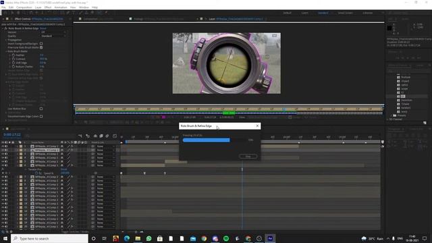Screen dimensions: 432x243
Task: Toggle Draft 3D in timeline header
Action: 88,136
